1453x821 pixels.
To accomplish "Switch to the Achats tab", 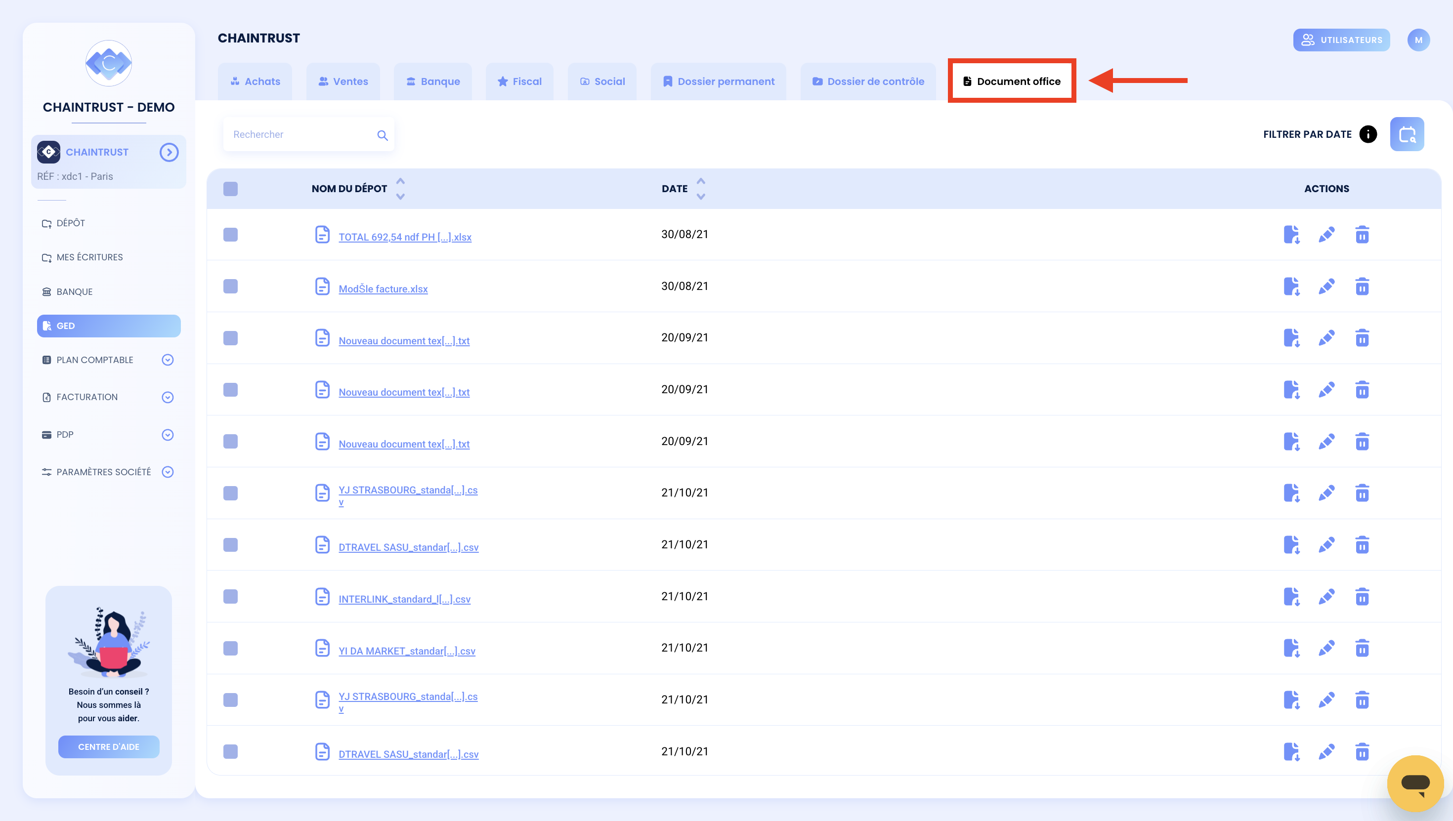I will [x=255, y=82].
